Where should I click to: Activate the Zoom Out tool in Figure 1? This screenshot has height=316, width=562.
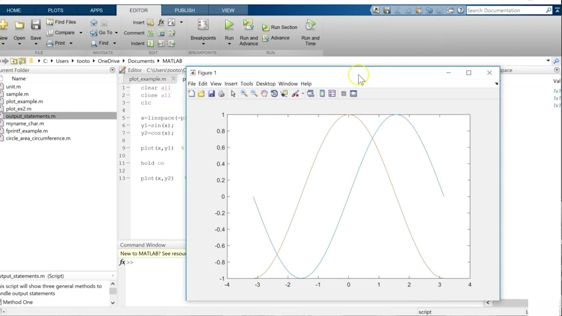point(254,93)
